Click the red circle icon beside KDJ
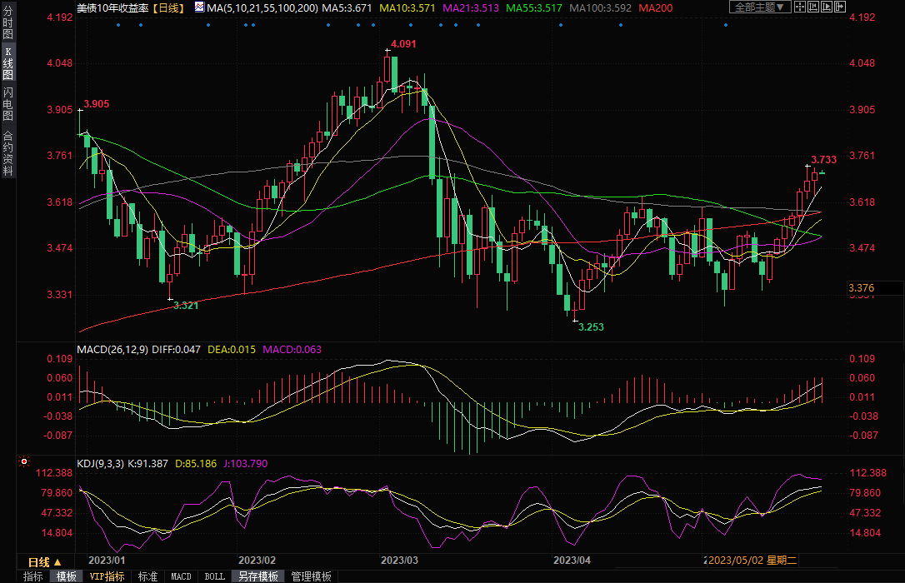905x583 pixels. pos(24,461)
